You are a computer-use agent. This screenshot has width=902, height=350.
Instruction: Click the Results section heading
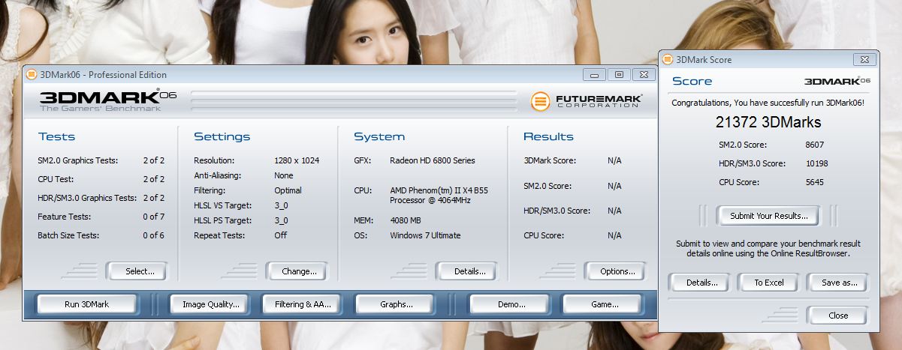tap(548, 136)
